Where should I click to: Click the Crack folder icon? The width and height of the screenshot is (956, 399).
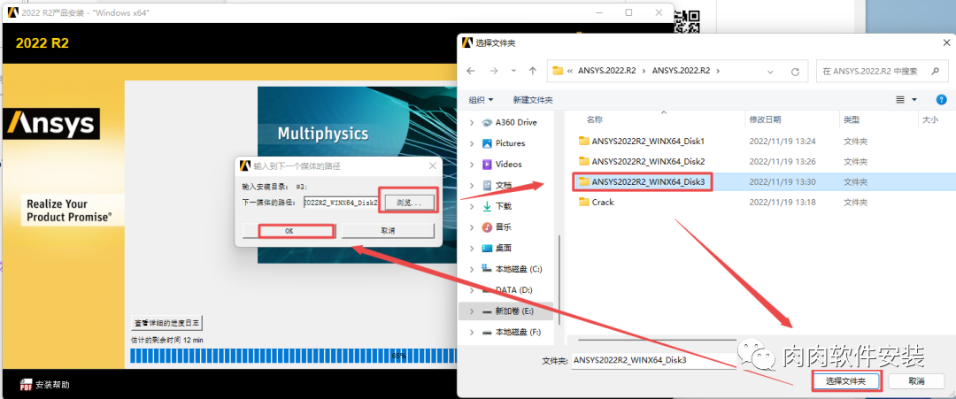coord(584,202)
